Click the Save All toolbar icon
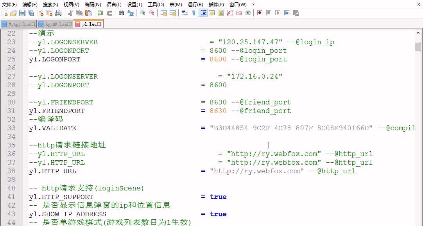Image resolution: width=423 pixels, height=226 pixels. 31,13
